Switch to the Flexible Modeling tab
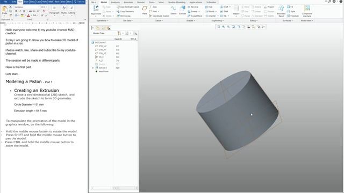Screen dimensions: 344x193 pos(176,2)
